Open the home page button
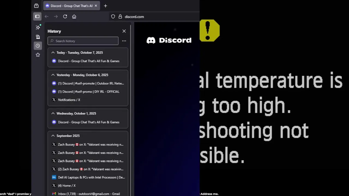The height and width of the screenshot is (196, 349). 74,17
